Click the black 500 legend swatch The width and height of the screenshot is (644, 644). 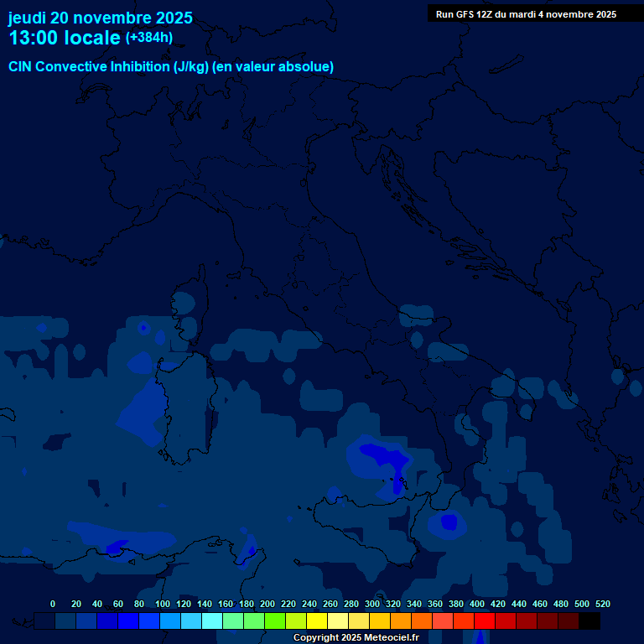[x=589, y=621]
